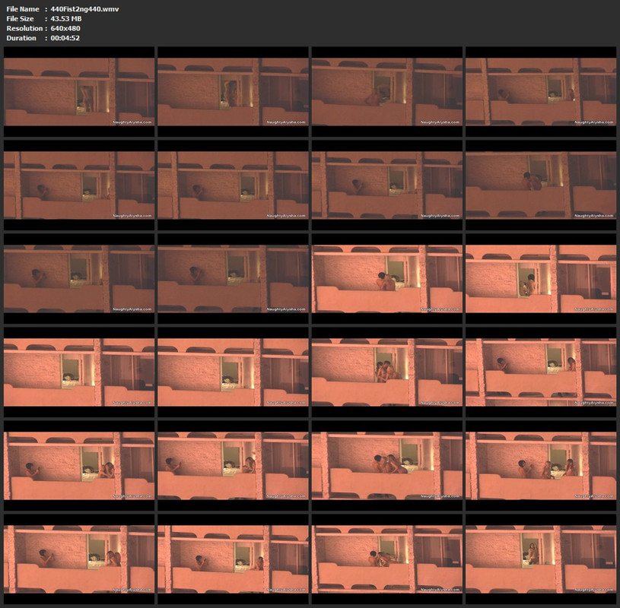Viewport: 620px width, 608px height.
Task: Open third-row, third-column frame thumbnail
Action: coord(387,279)
